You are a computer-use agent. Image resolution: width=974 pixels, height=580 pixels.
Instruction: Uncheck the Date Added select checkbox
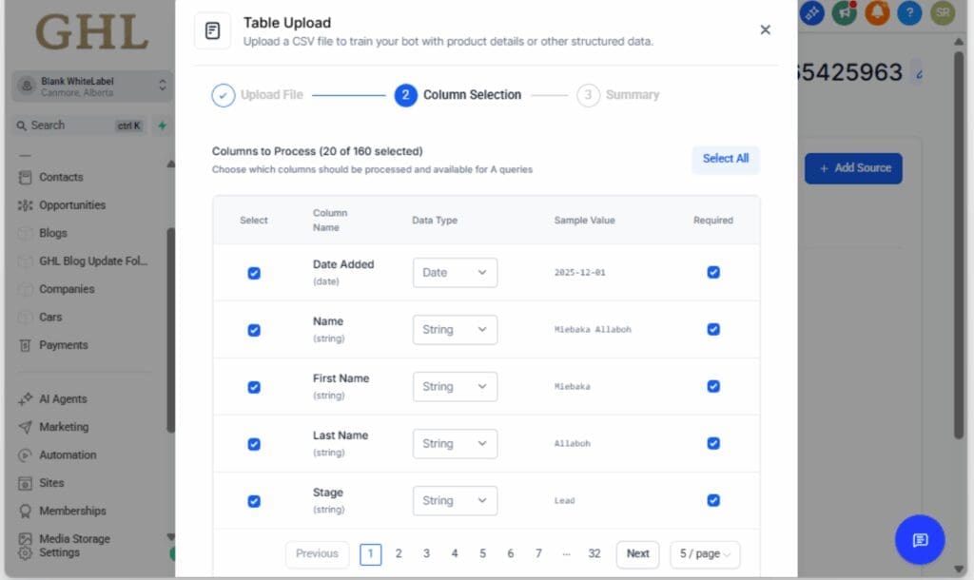tap(253, 273)
